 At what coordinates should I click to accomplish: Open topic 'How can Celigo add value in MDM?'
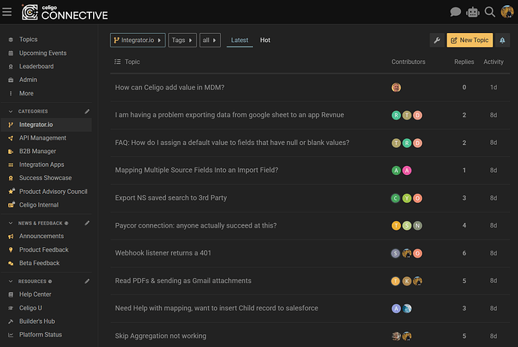[x=170, y=88]
